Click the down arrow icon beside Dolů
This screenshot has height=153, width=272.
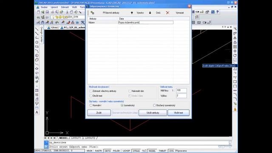[x=150, y=13]
